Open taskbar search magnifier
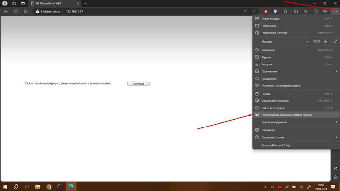340x191 pixels. [x=16, y=187]
